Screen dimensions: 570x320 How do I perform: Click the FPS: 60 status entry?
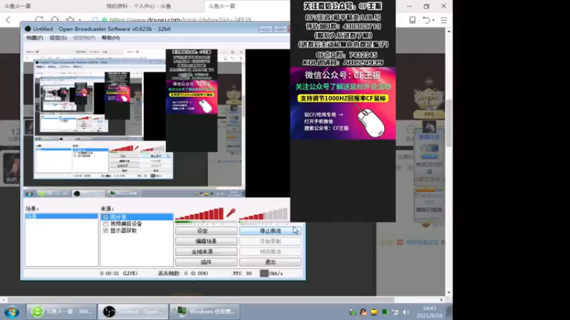tap(242, 273)
